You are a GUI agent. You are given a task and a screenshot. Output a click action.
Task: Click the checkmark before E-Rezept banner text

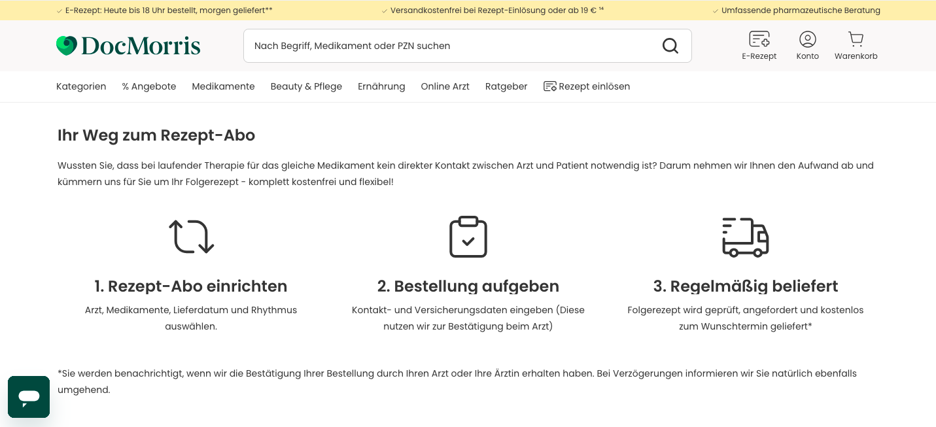click(60, 10)
